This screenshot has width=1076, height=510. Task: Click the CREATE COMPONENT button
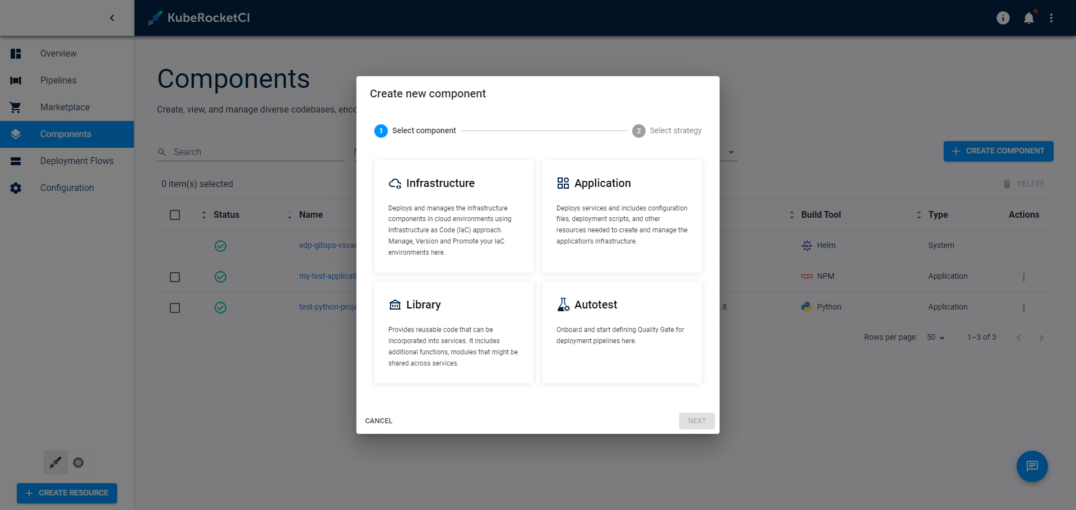click(x=999, y=151)
